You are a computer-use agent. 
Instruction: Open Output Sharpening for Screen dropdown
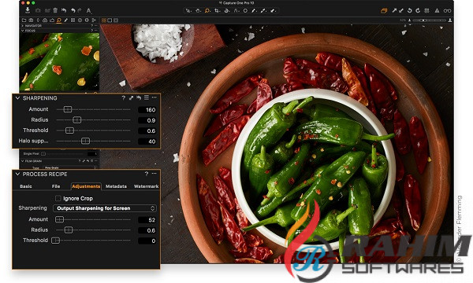click(105, 208)
